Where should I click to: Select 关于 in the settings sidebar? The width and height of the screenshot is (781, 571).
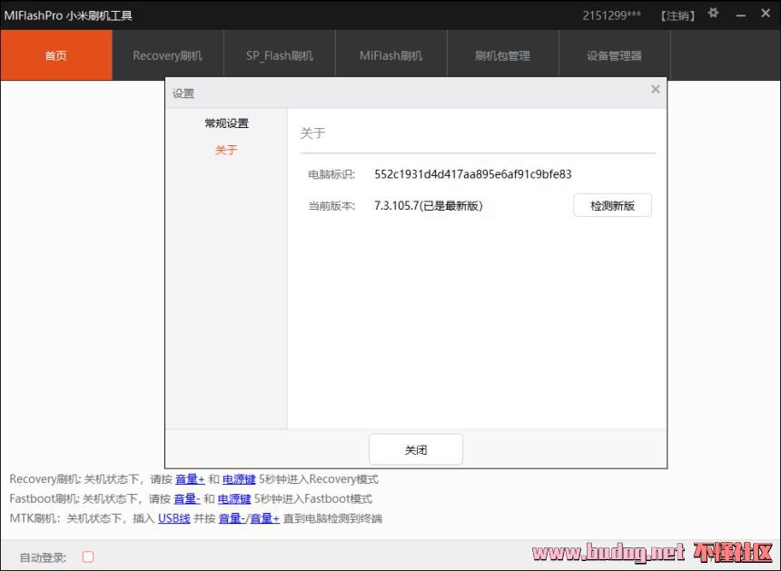[226, 150]
